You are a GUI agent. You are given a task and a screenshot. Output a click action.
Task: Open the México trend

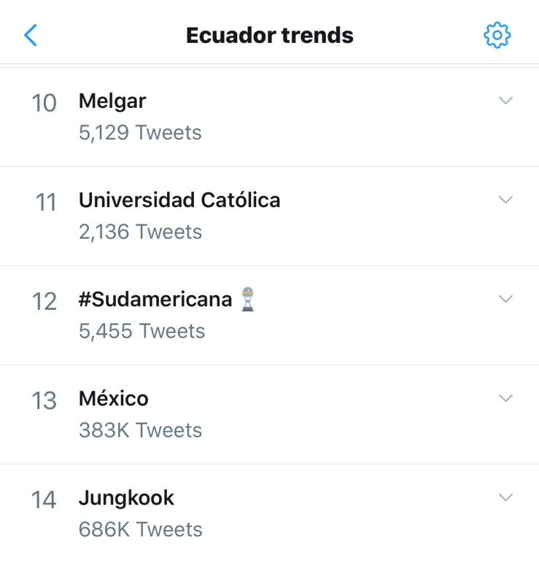[x=114, y=399]
